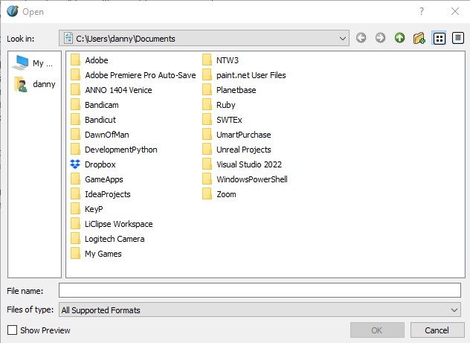The height and width of the screenshot is (343, 470).
Task: Open the danny home folder shortcut
Action: click(34, 84)
